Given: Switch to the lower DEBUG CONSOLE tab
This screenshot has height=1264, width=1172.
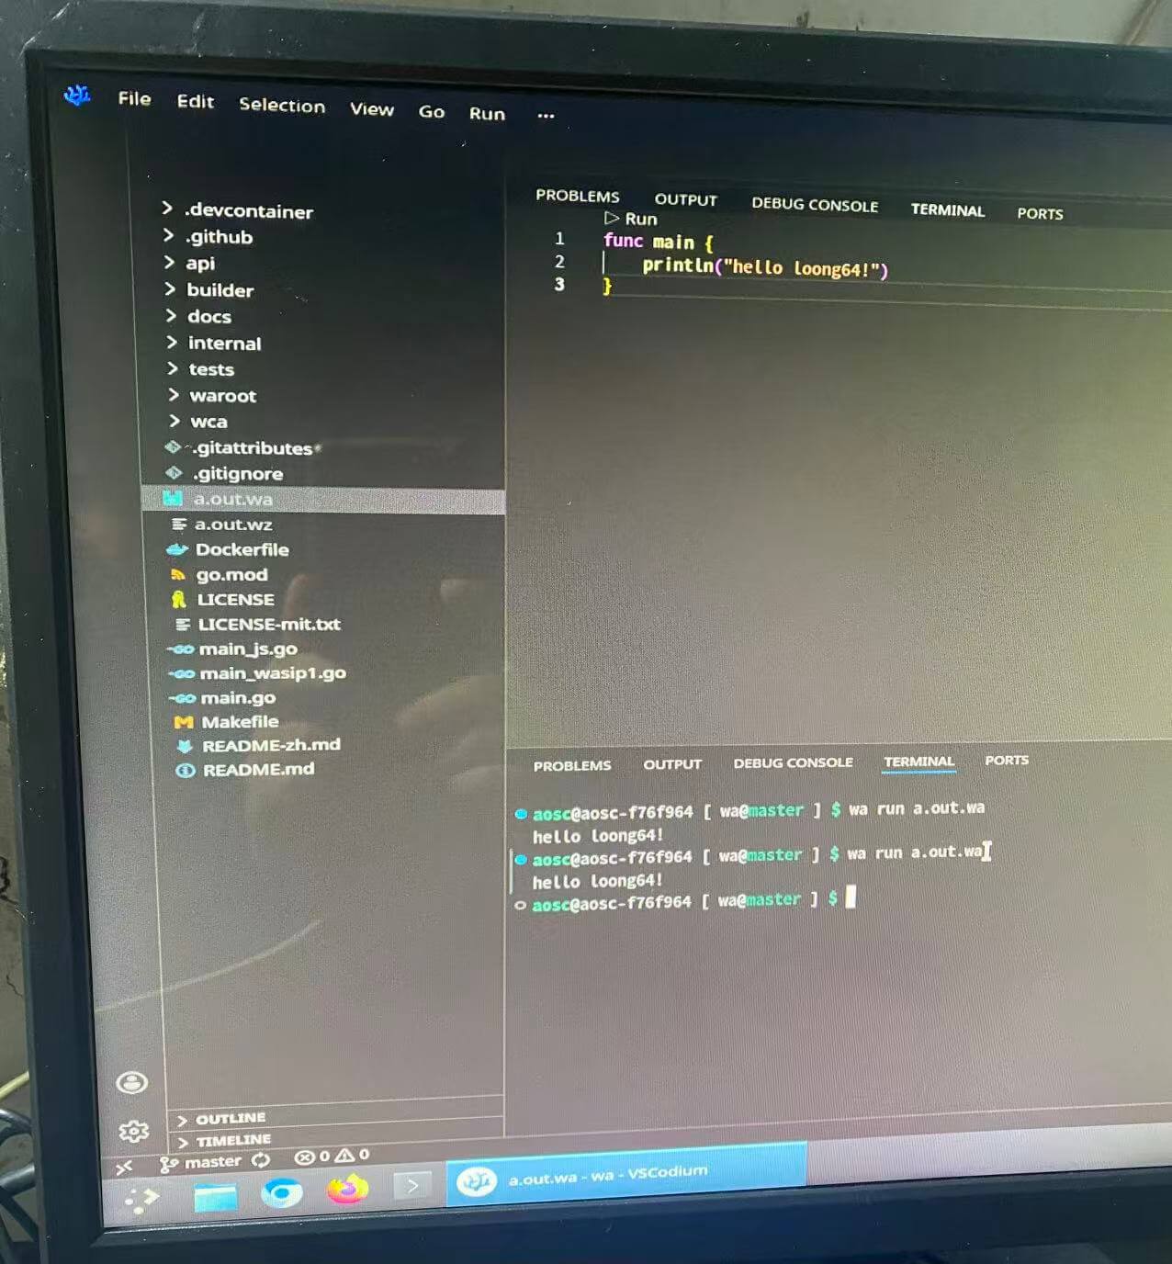Looking at the screenshot, I should pyautogui.click(x=792, y=762).
